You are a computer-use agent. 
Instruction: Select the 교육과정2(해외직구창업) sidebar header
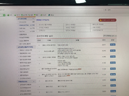coord(26,47)
